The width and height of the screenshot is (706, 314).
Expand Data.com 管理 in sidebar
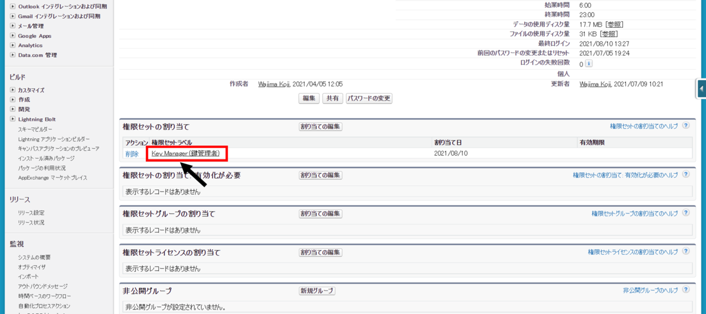pyautogui.click(x=13, y=55)
